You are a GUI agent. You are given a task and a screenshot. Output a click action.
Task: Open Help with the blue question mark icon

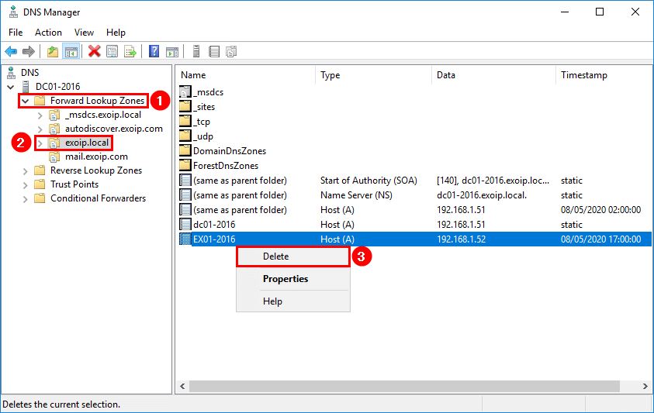[154, 52]
